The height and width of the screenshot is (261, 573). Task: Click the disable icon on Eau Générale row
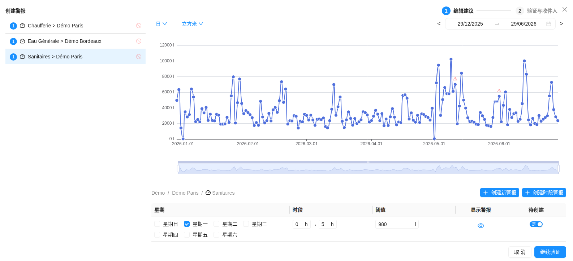click(139, 41)
